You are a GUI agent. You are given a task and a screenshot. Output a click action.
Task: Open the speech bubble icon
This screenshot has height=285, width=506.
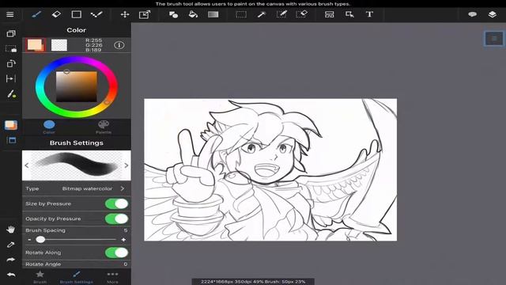tap(473, 14)
